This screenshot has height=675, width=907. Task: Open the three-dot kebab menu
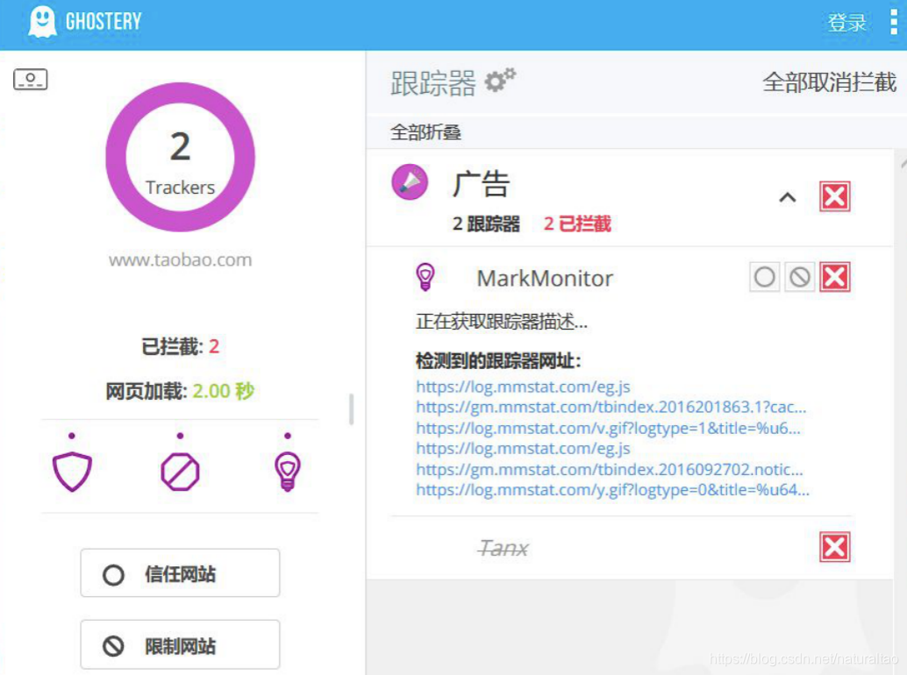893,22
